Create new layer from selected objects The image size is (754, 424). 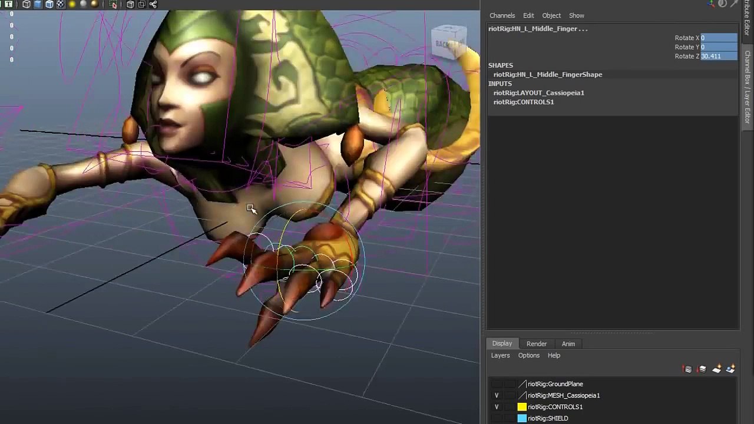pyautogui.click(x=730, y=369)
